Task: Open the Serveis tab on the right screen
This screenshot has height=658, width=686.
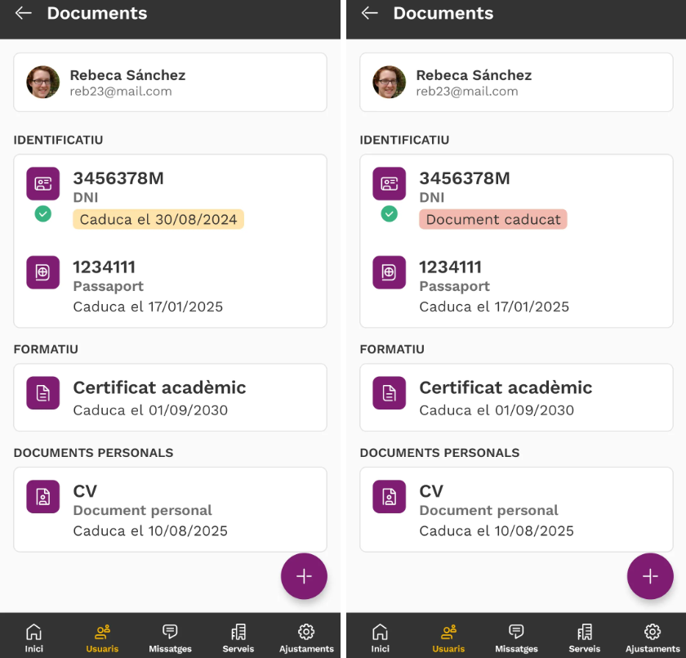Action: [x=585, y=637]
